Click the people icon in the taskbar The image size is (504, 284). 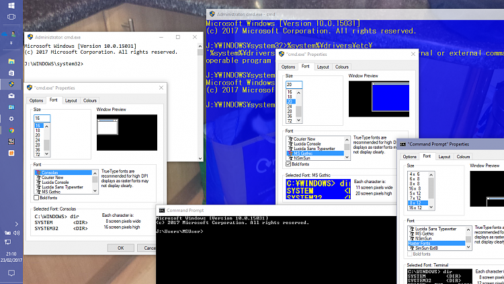(x=13, y=34)
